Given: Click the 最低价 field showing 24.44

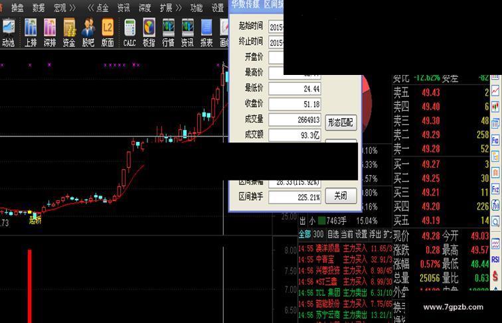Looking at the screenshot, I should tap(295, 89).
